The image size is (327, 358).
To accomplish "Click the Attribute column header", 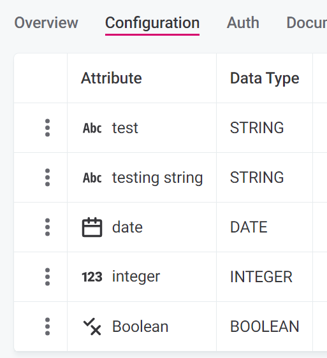I will point(112,78).
